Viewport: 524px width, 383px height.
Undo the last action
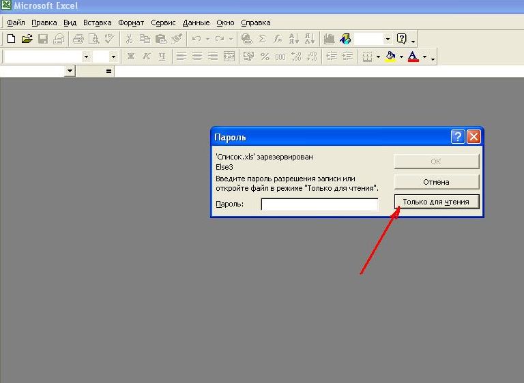point(196,39)
